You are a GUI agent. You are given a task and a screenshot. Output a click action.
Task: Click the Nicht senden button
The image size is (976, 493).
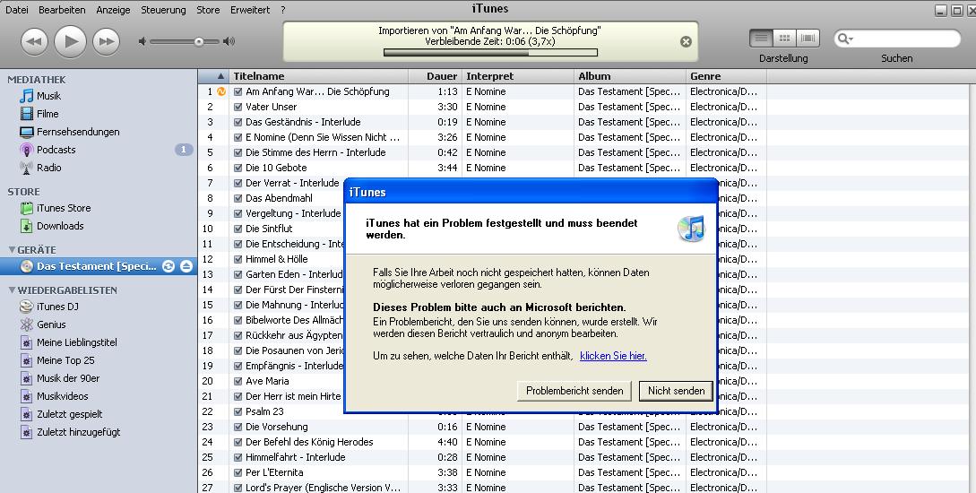coord(676,391)
